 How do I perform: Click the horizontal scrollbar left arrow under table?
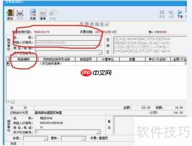(x=8, y=102)
